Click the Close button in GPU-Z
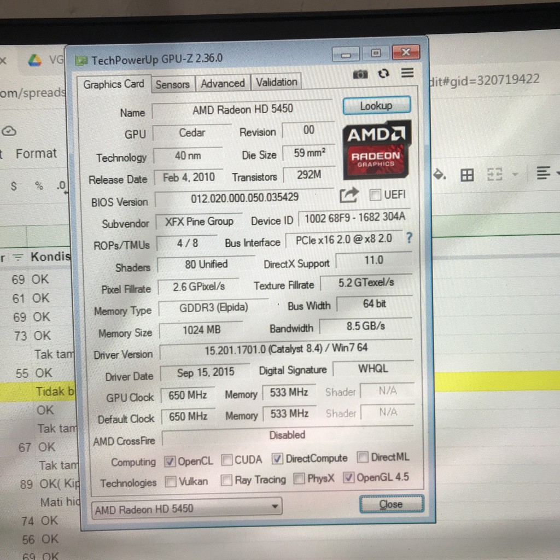560x560 pixels. pyautogui.click(x=391, y=504)
